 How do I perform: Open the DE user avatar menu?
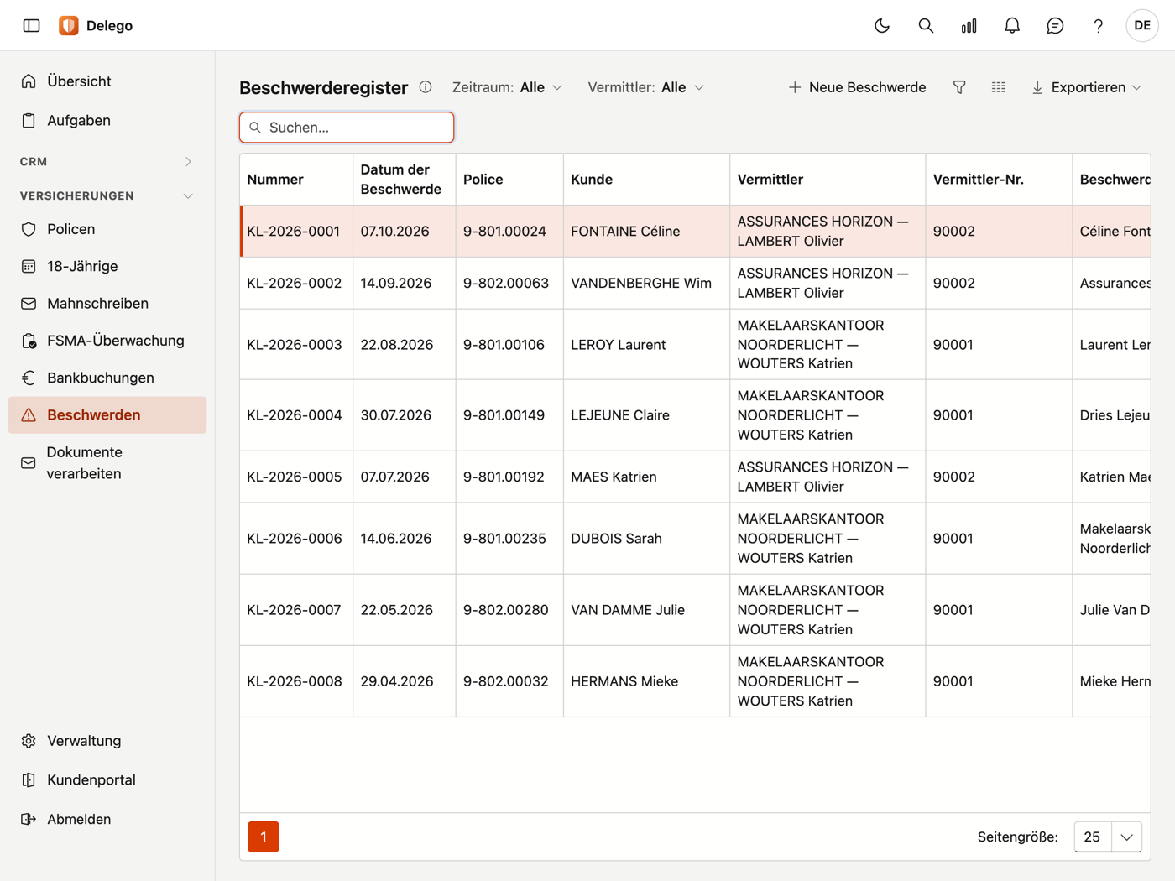(x=1142, y=25)
